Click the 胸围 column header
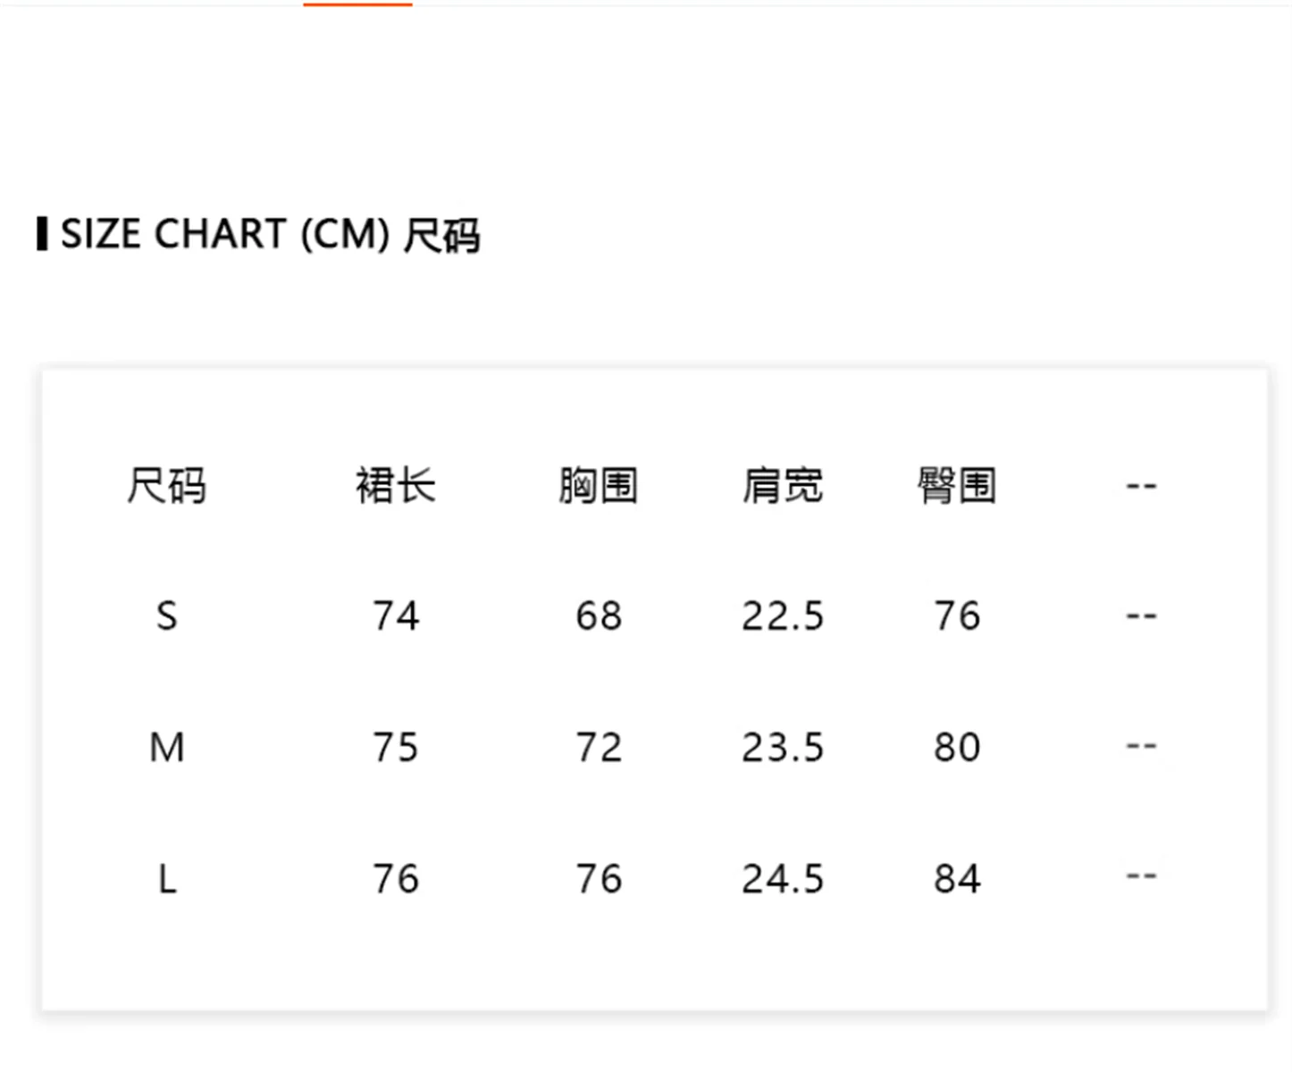 (599, 487)
